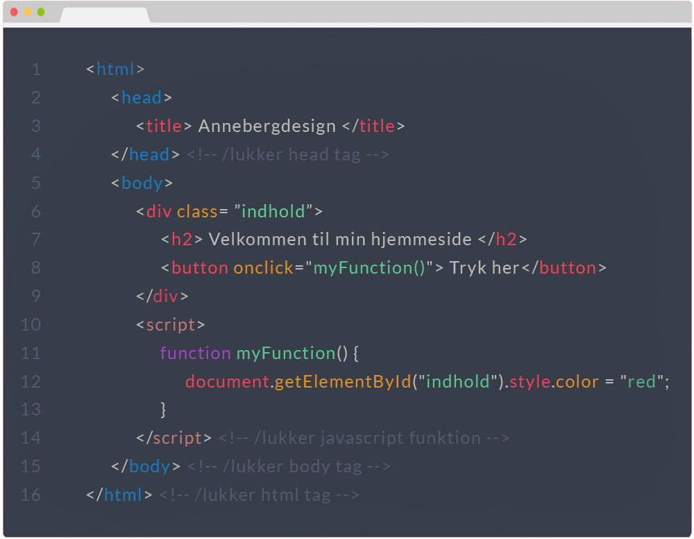Click the comment 'lukker body tag'
This screenshot has height=539, width=694.
(x=289, y=467)
